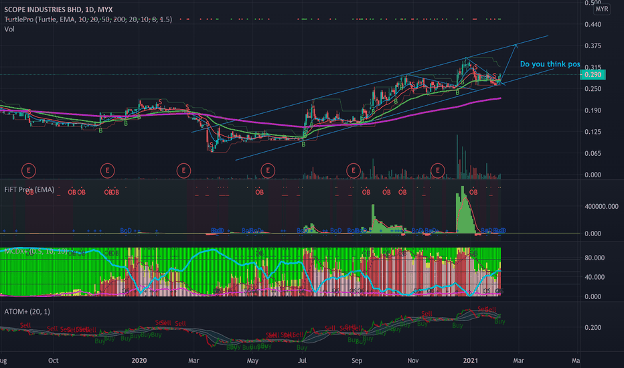
Task: Click the 80.000 value on MCDX scale
Action: tap(595, 258)
